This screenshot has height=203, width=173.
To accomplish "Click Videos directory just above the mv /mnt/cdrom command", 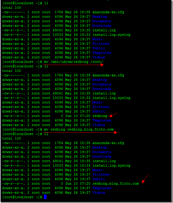I will (99, 57).
